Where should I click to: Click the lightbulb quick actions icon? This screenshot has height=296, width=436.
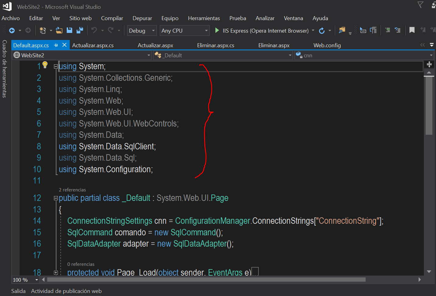45,65
